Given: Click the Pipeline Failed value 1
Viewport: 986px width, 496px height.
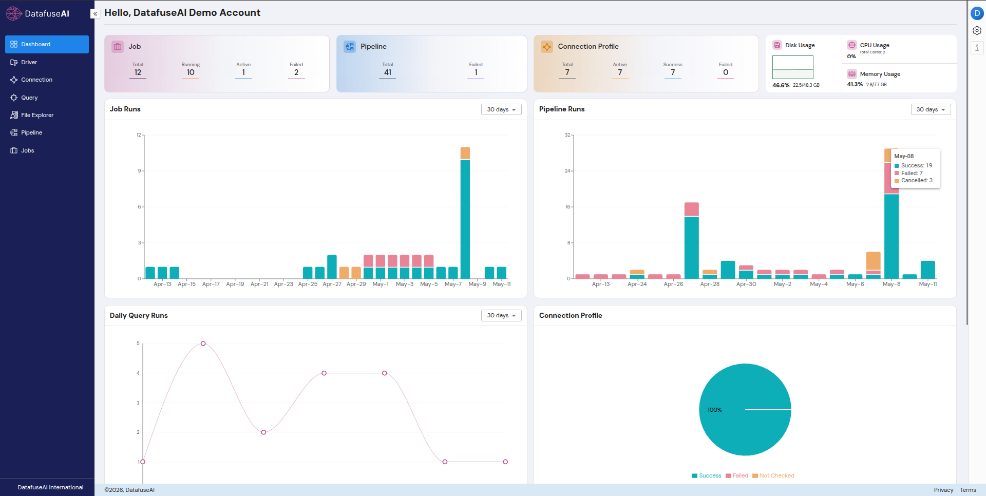Looking at the screenshot, I should (x=476, y=72).
